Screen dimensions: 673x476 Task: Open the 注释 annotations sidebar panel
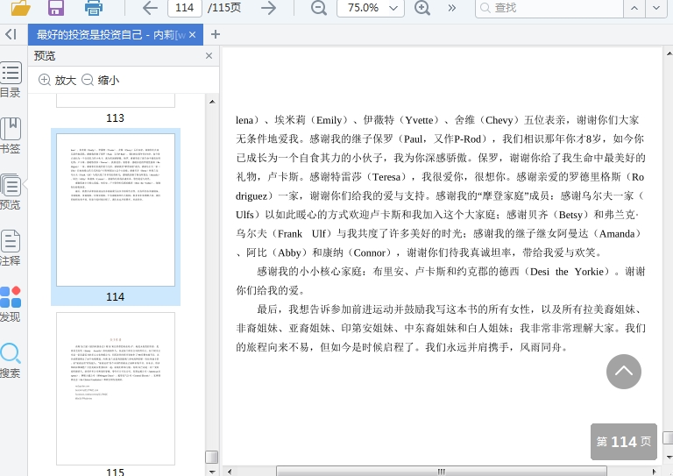pos(11,247)
